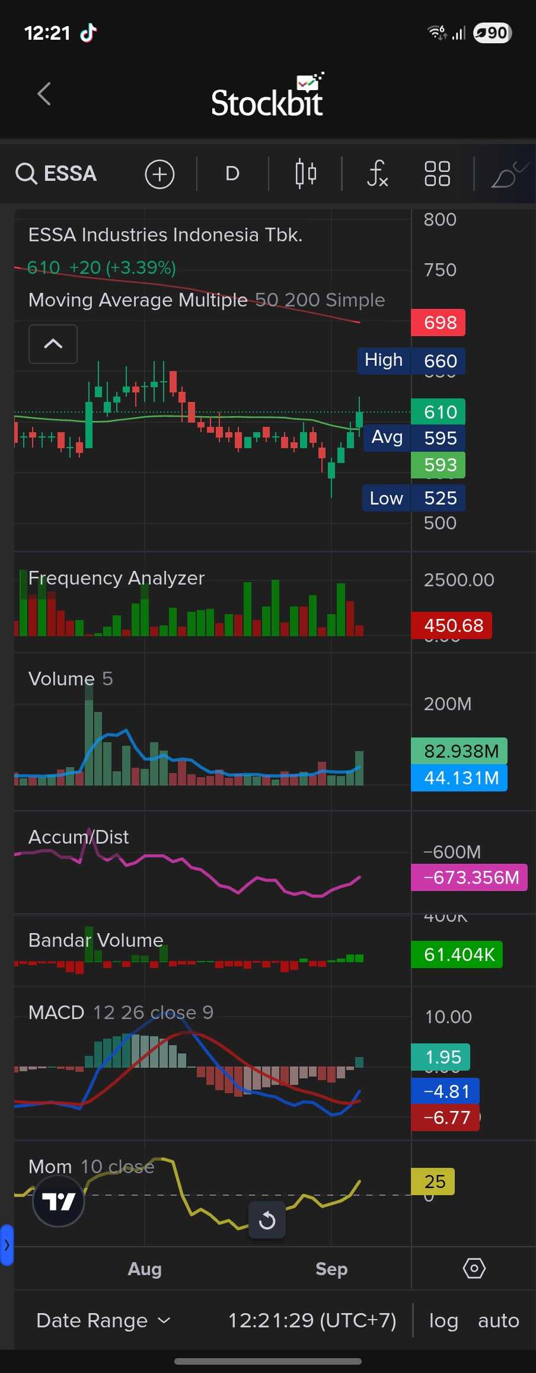This screenshot has height=1373, width=536.
Task: Open the indicators fx menu
Action: point(377,174)
